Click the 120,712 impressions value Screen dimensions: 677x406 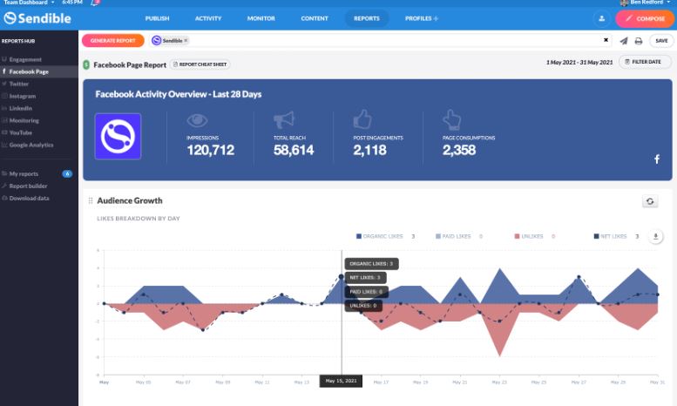click(210, 150)
